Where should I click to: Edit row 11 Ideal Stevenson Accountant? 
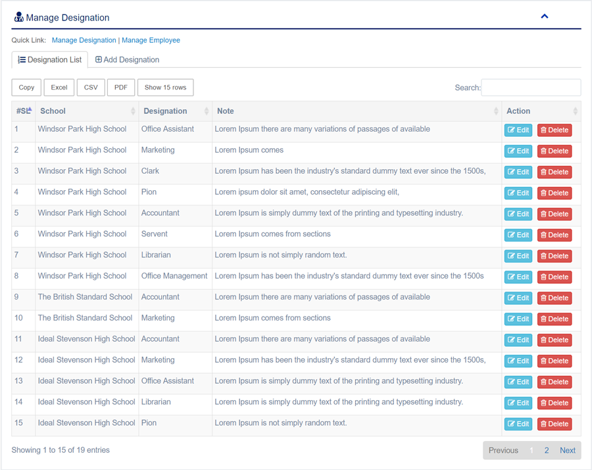coord(518,340)
